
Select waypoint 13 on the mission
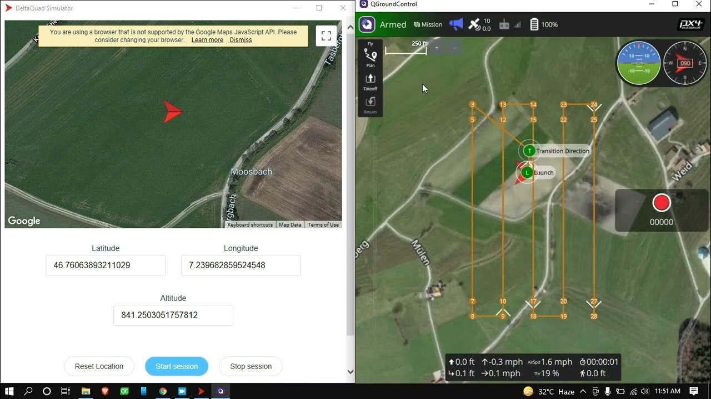(503, 105)
